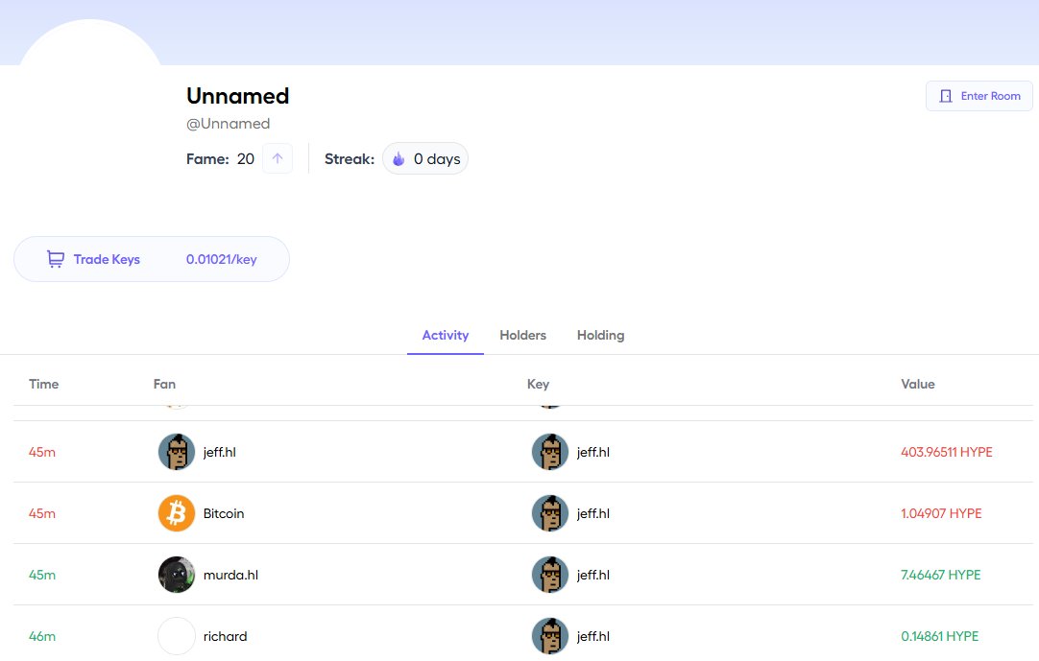This screenshot has height=661, width=1039.
Task: Switch to the Holding tab
Action: point(600,335)
